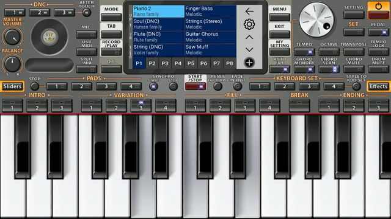The height and width of the screenshot is (219, 391).
Task: Trigger Ending 2
Action: click(x=354, y=105)
